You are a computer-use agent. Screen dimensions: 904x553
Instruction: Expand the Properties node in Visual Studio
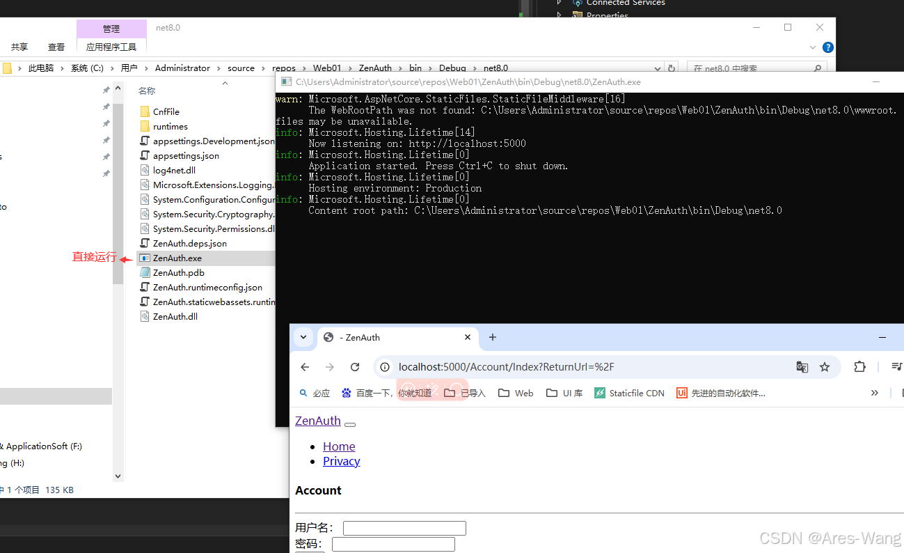point(559,15)
